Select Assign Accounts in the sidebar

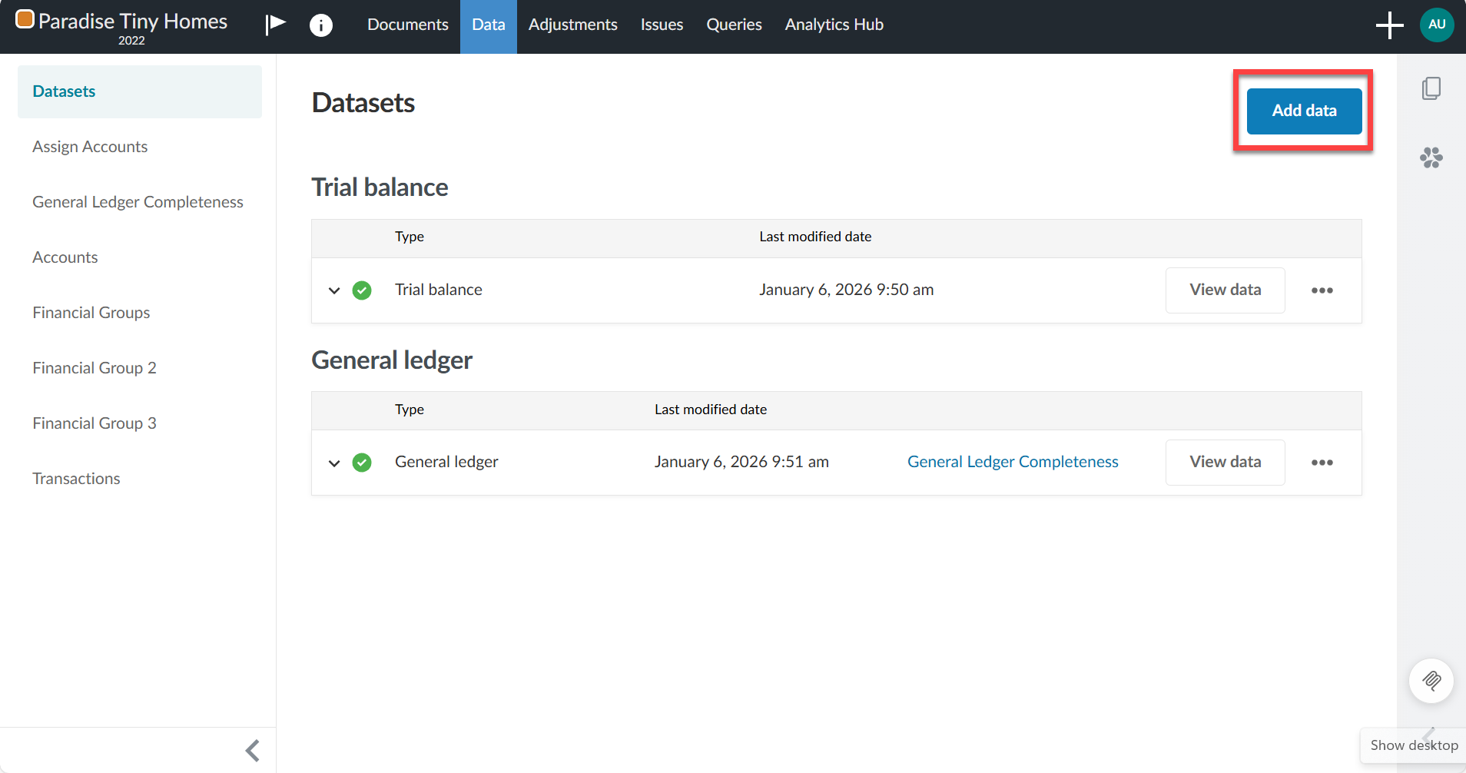click(x=90, y=147)
